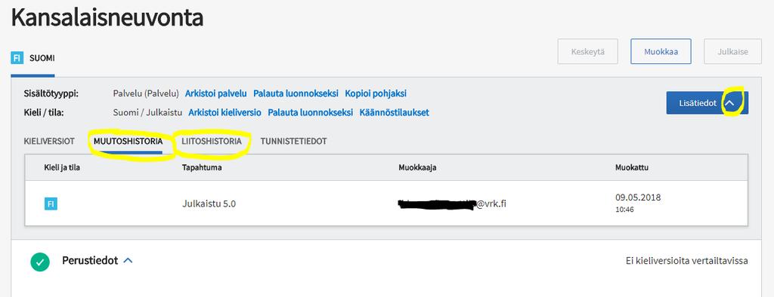This screenshot has height=297, width=774.
Task: Select the SUOMI language tab
Action: pyautogui.click(x=33, y=59)
